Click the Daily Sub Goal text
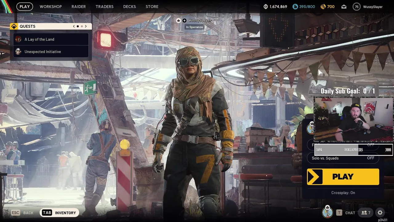Screen dimensions: 394x222 pyautogui.click(x=348, y=91)
